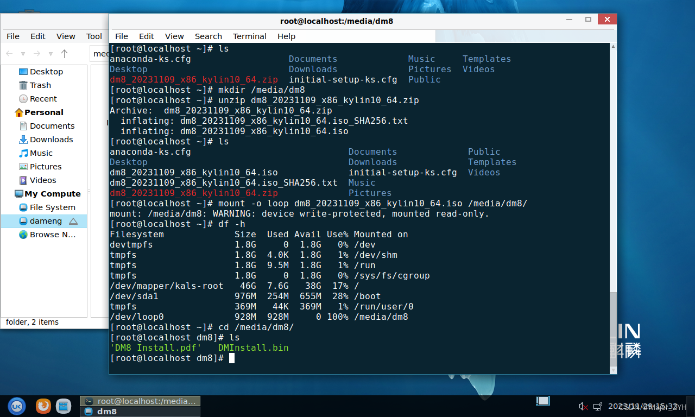Open the terminal Search menu
The height and width of the screenshot is (417, 695).
[208, 36]
